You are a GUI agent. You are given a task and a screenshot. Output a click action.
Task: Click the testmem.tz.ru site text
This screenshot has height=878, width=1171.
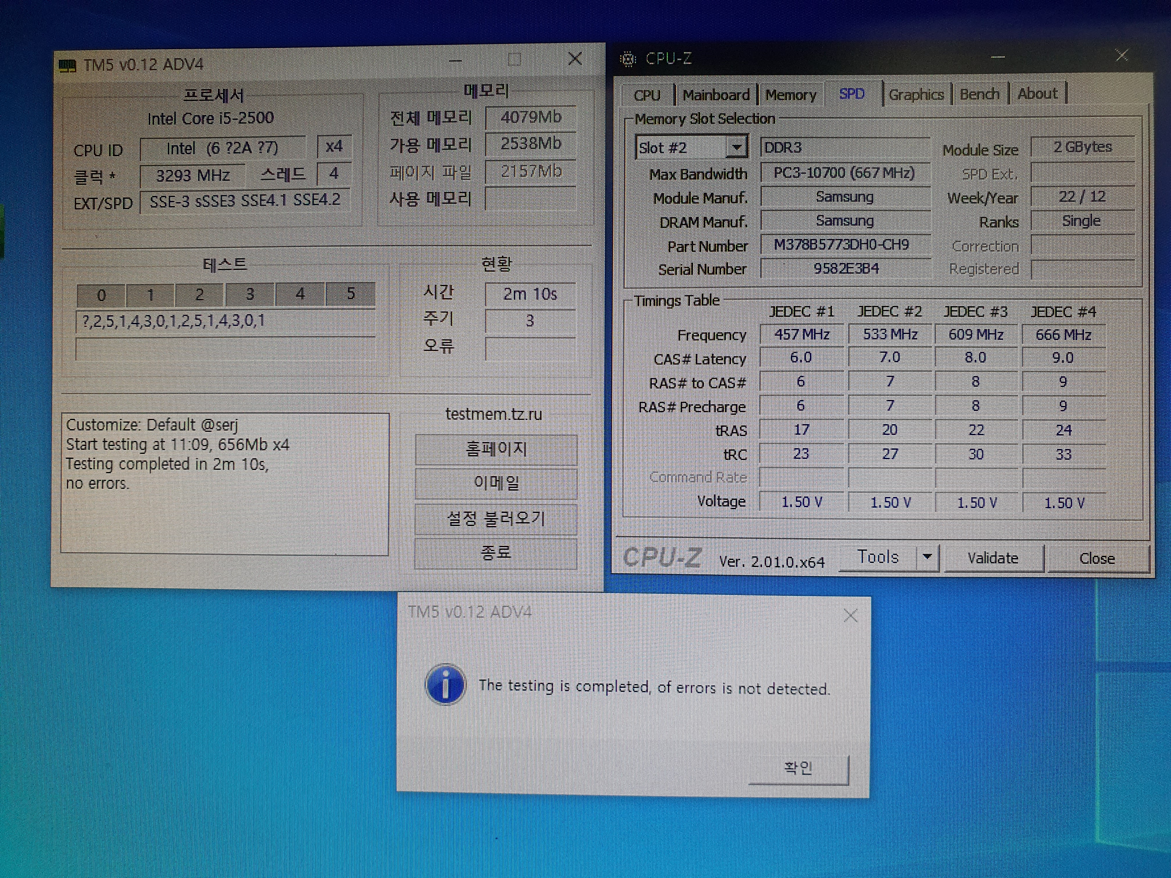click(x=494, y=414)
